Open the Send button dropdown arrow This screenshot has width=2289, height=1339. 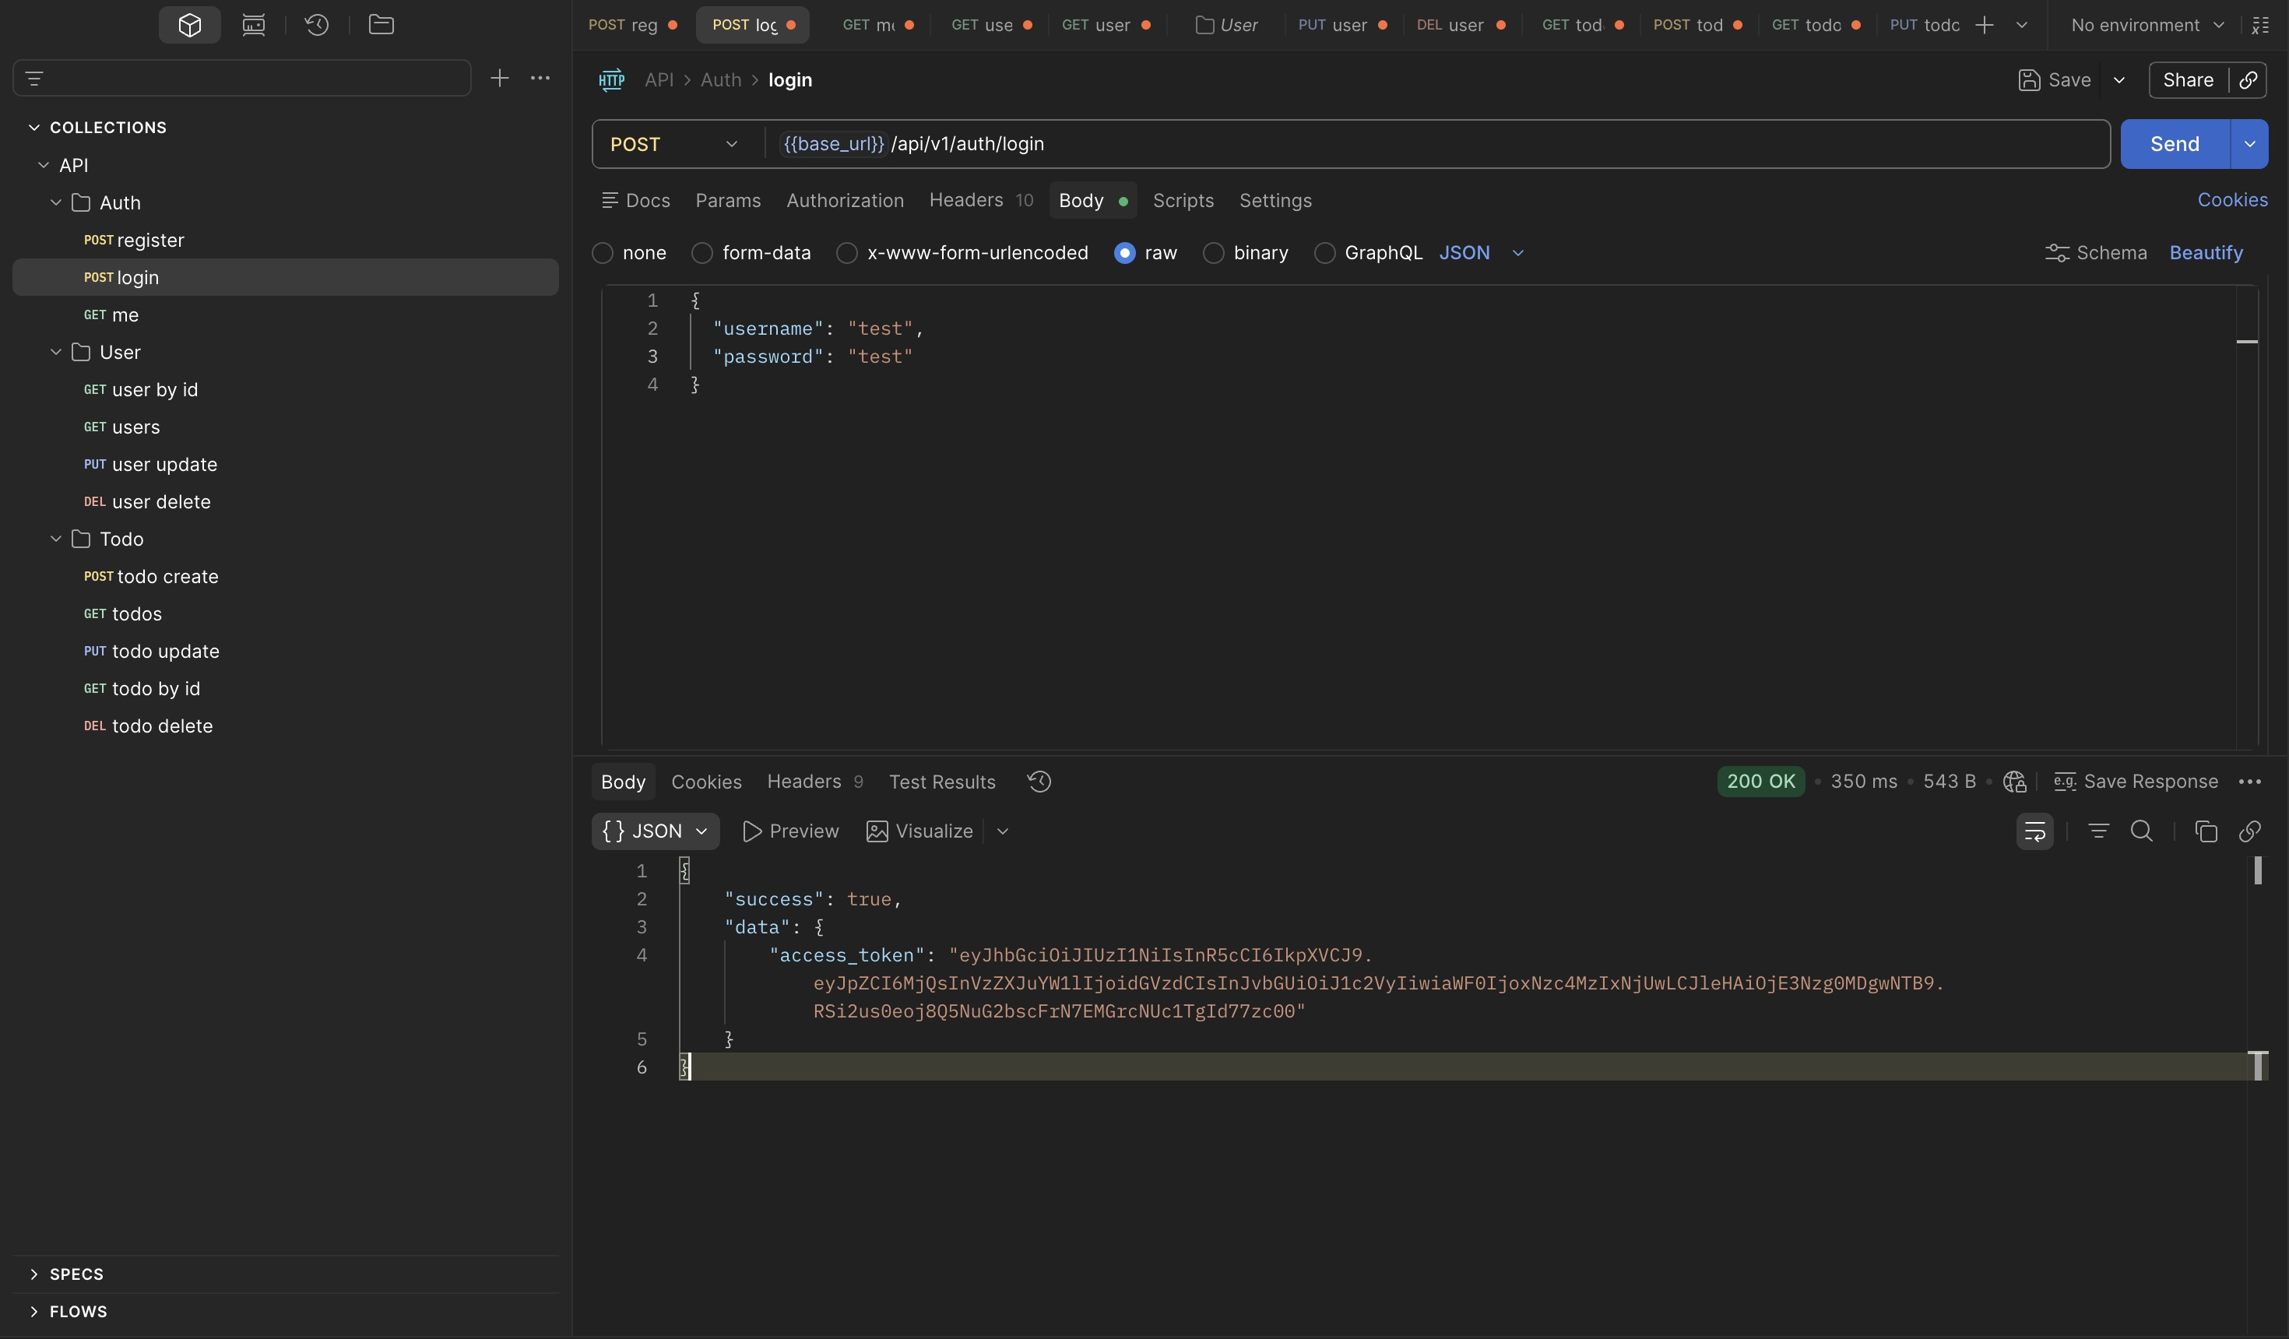pyautogui.click(x=2249, y=143)
